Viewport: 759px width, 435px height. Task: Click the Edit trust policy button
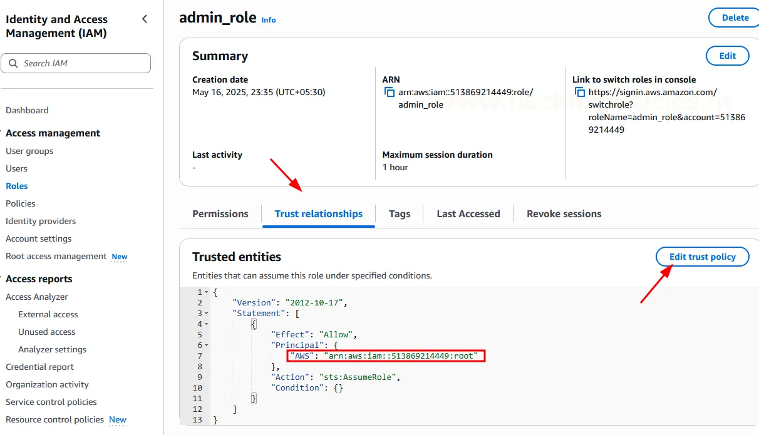tap(702, 257)
